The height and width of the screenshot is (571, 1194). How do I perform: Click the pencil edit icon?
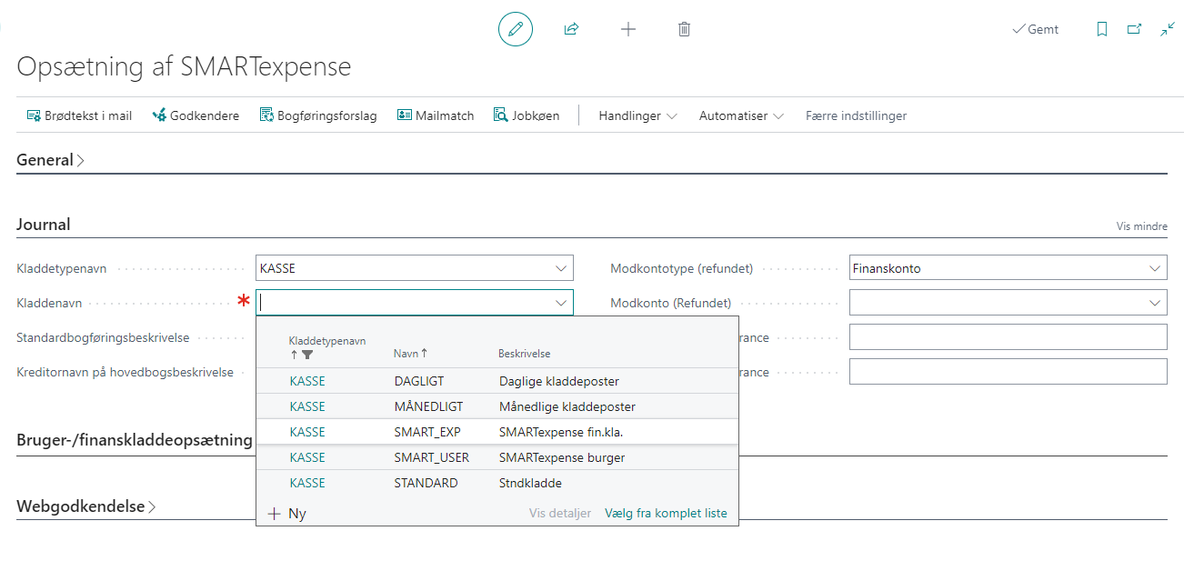tap(515, 29)
